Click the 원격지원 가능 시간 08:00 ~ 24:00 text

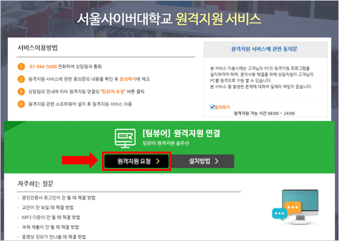(x=264, y=113)
